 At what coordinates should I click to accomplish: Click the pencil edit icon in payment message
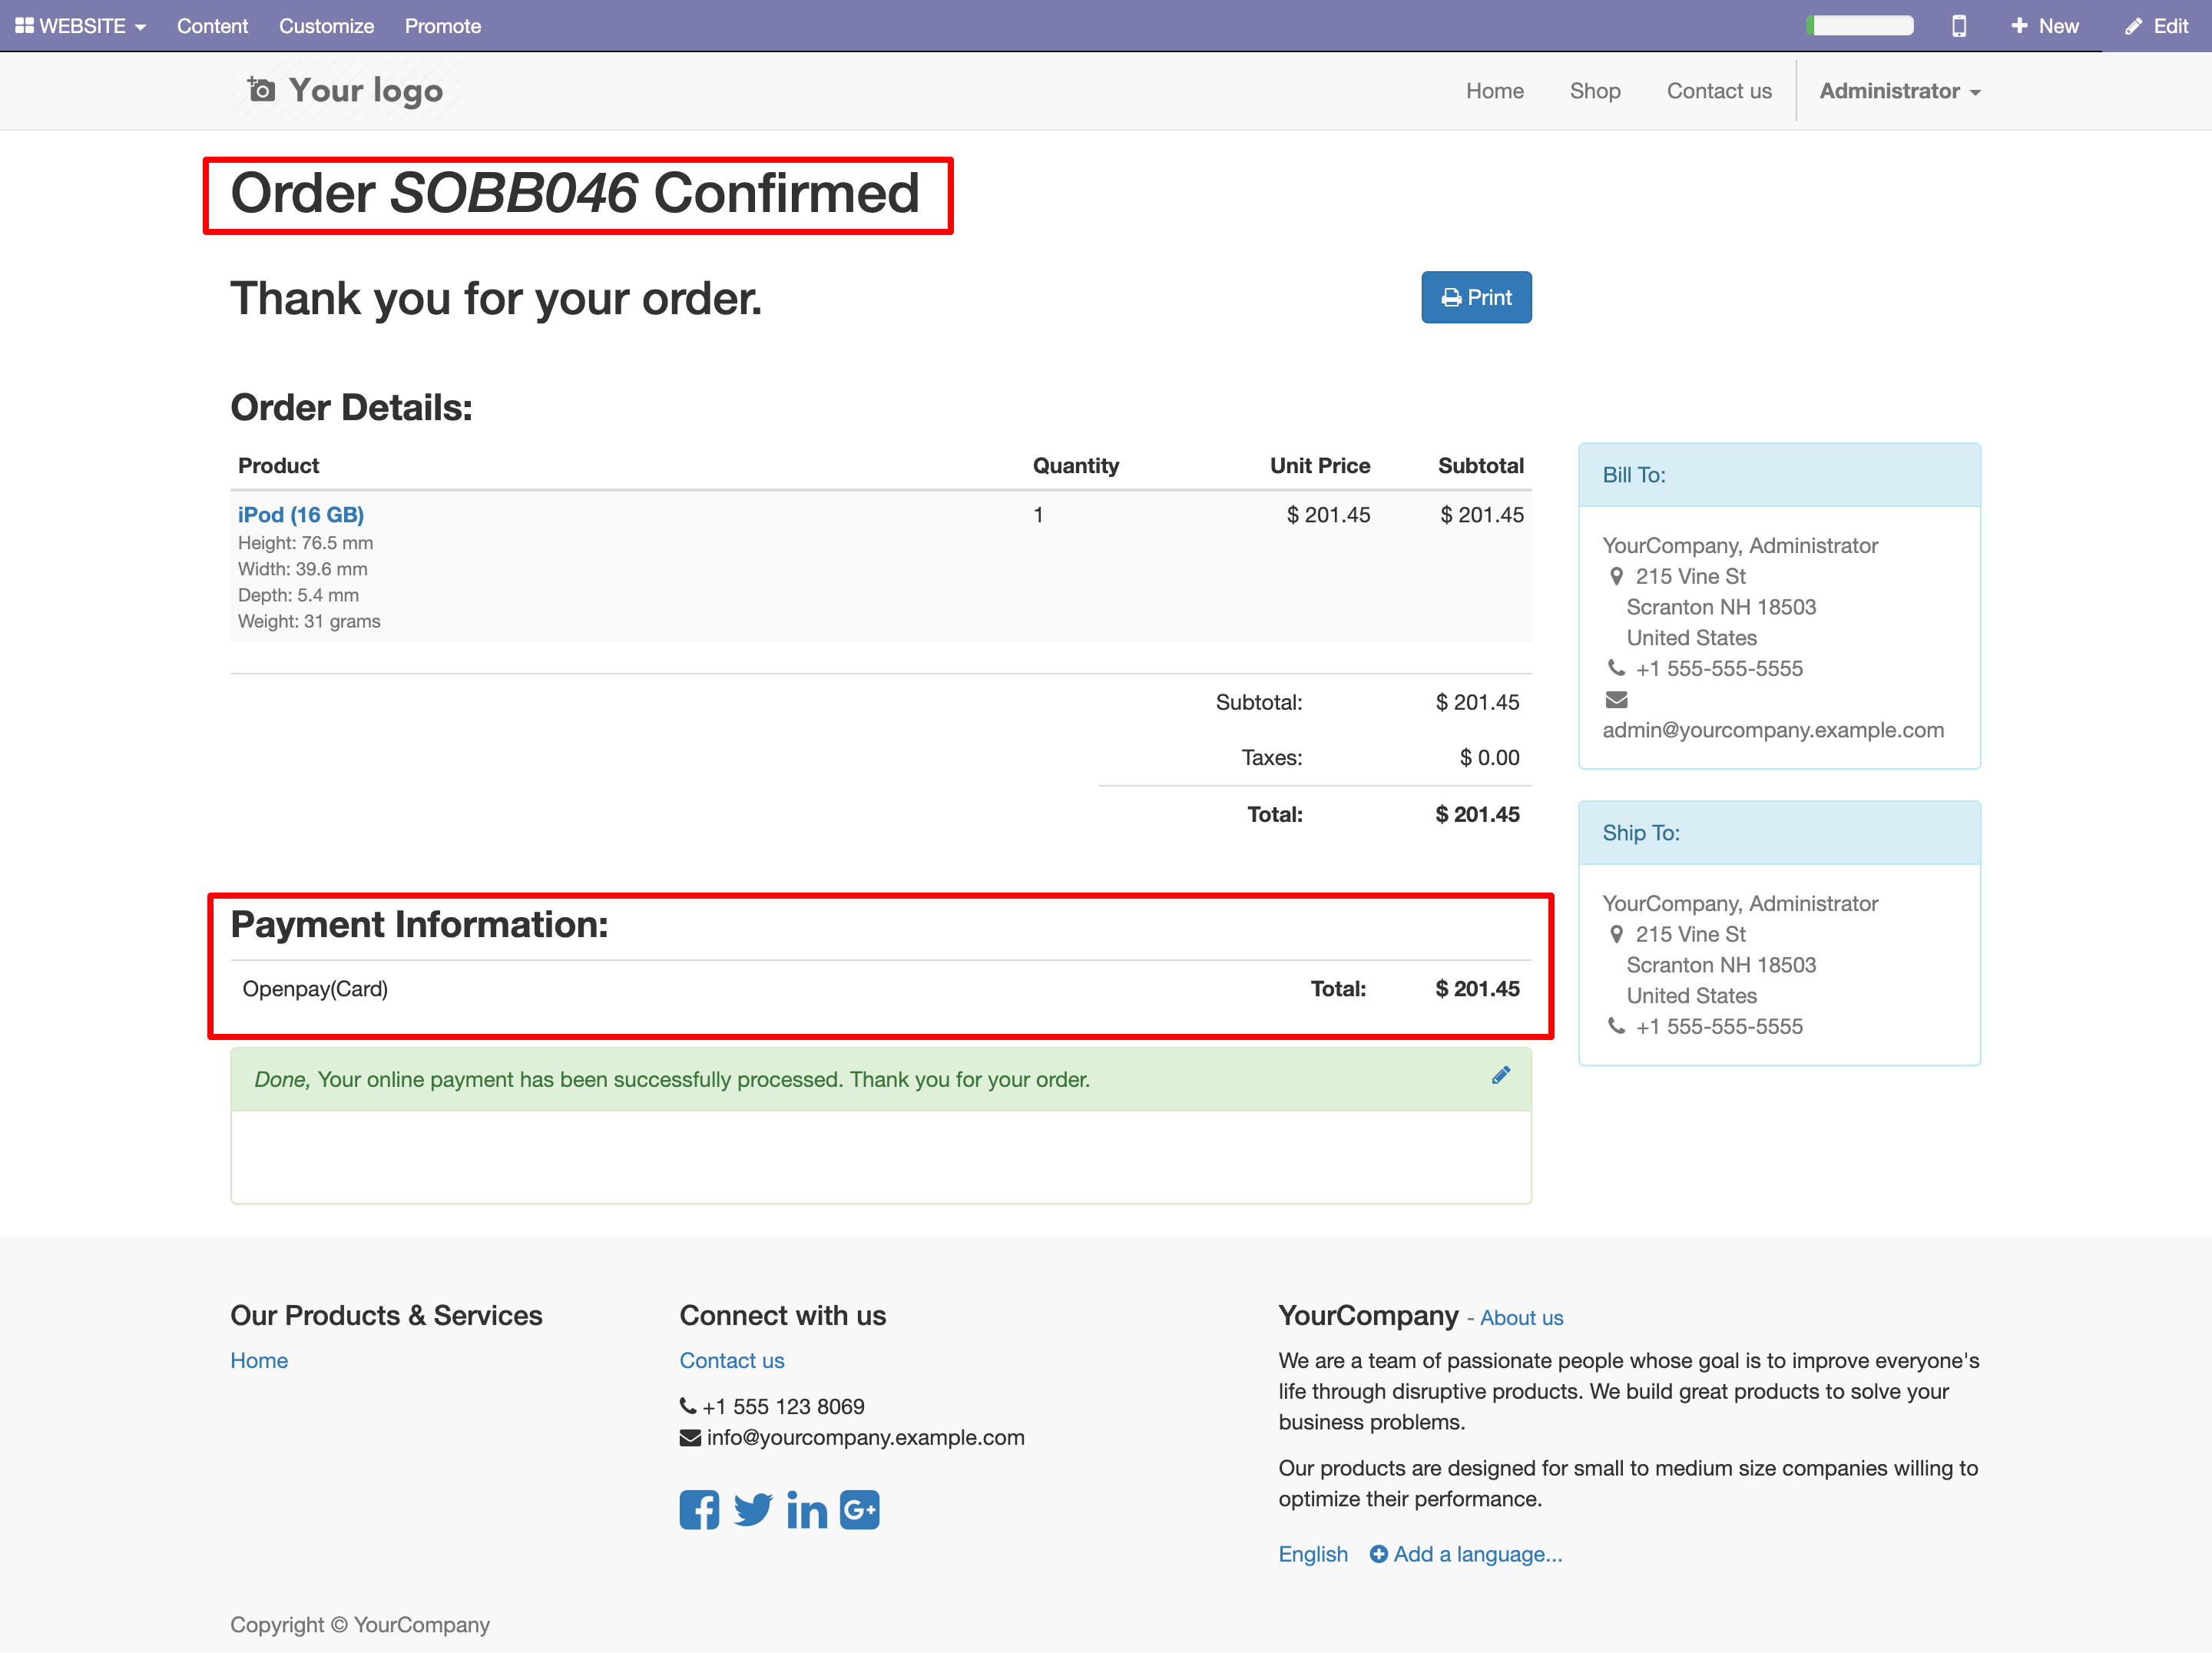[1500, 1075]
